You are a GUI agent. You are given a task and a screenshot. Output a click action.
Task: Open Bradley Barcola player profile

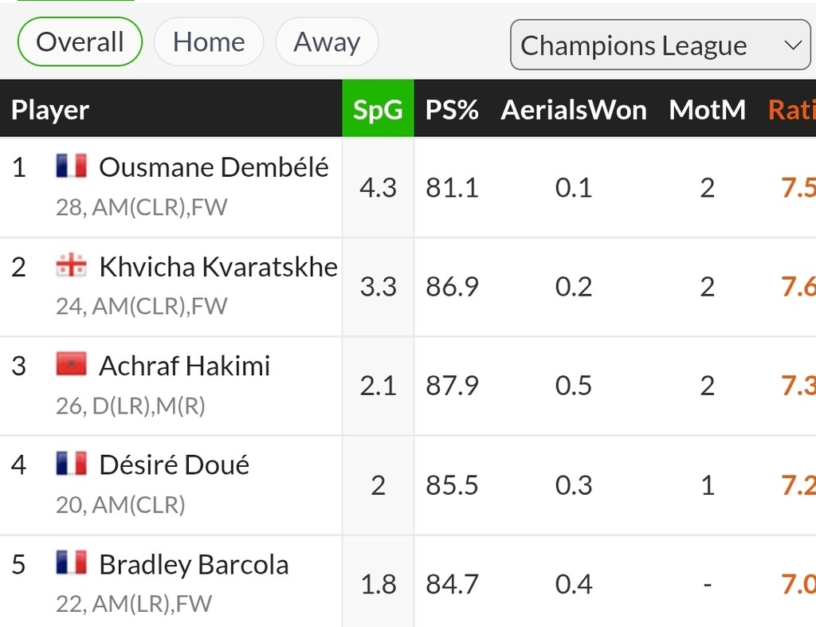click(194, 564)
